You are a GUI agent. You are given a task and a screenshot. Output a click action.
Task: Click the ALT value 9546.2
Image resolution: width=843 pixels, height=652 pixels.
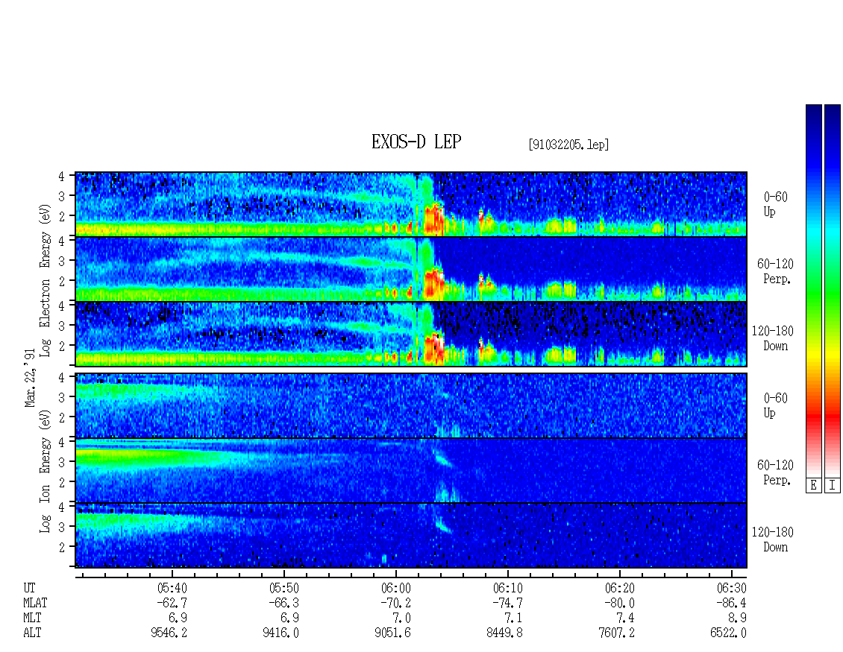[169, 633]
